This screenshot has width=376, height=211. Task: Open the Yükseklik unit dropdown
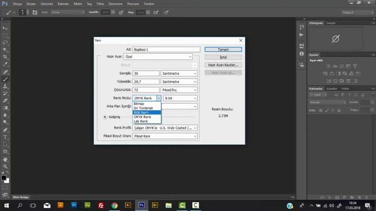(x=179, y=81)
